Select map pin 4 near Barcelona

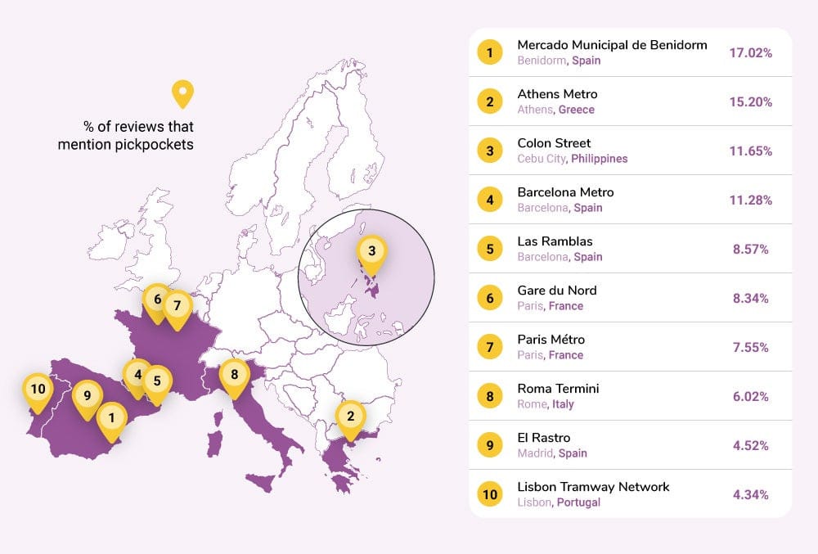click(137, 376)
